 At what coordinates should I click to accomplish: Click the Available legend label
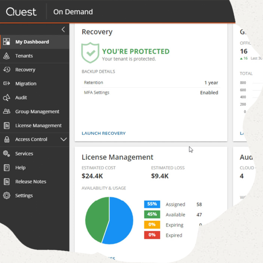pos(176,215)
